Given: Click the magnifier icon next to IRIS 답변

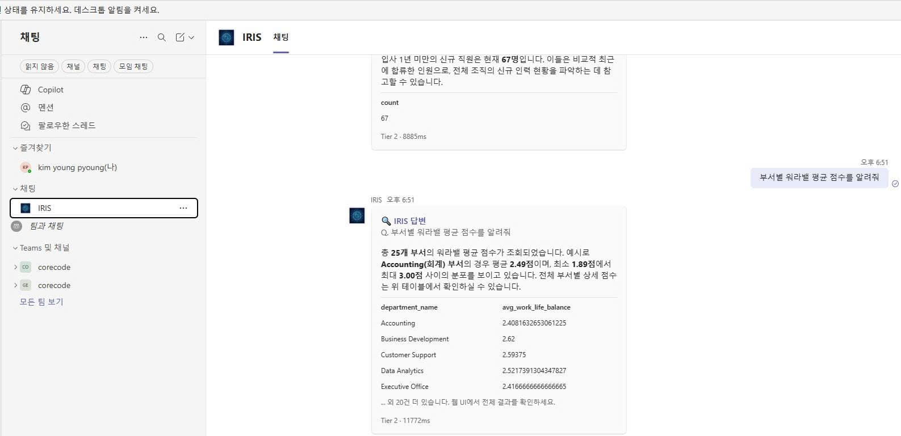Looking at the screenshot, I should coord(386,221).
